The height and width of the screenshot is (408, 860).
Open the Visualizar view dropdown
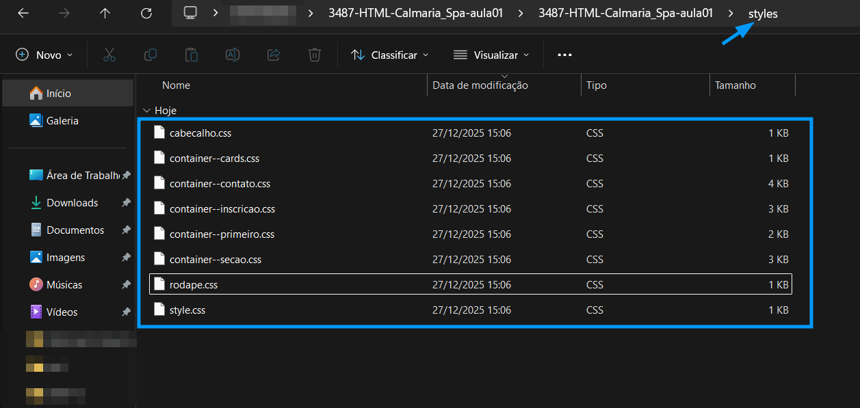point(491,55)
